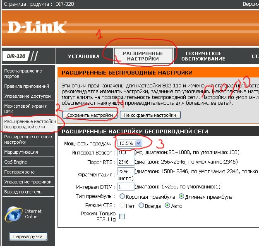Image resolution: width=259 pixels, height=246 pixels.
Task: Click Не сохранять настройки button
Action: click(x=150, y=115)
